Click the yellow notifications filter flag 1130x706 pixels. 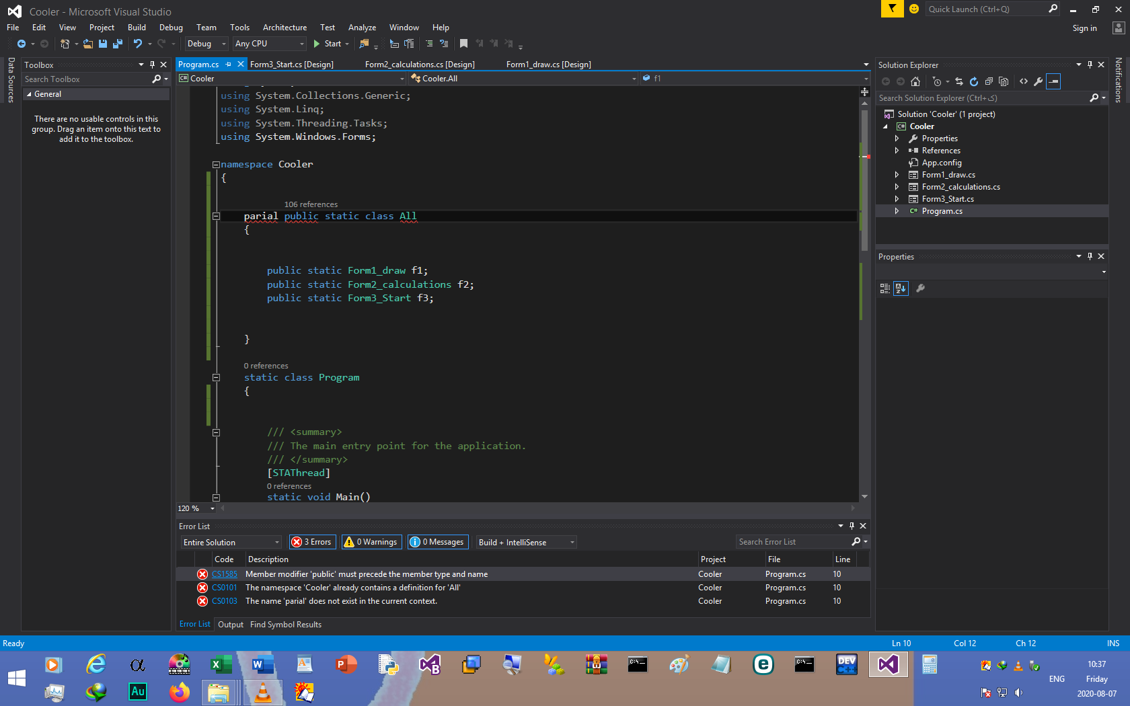point(892,9)
